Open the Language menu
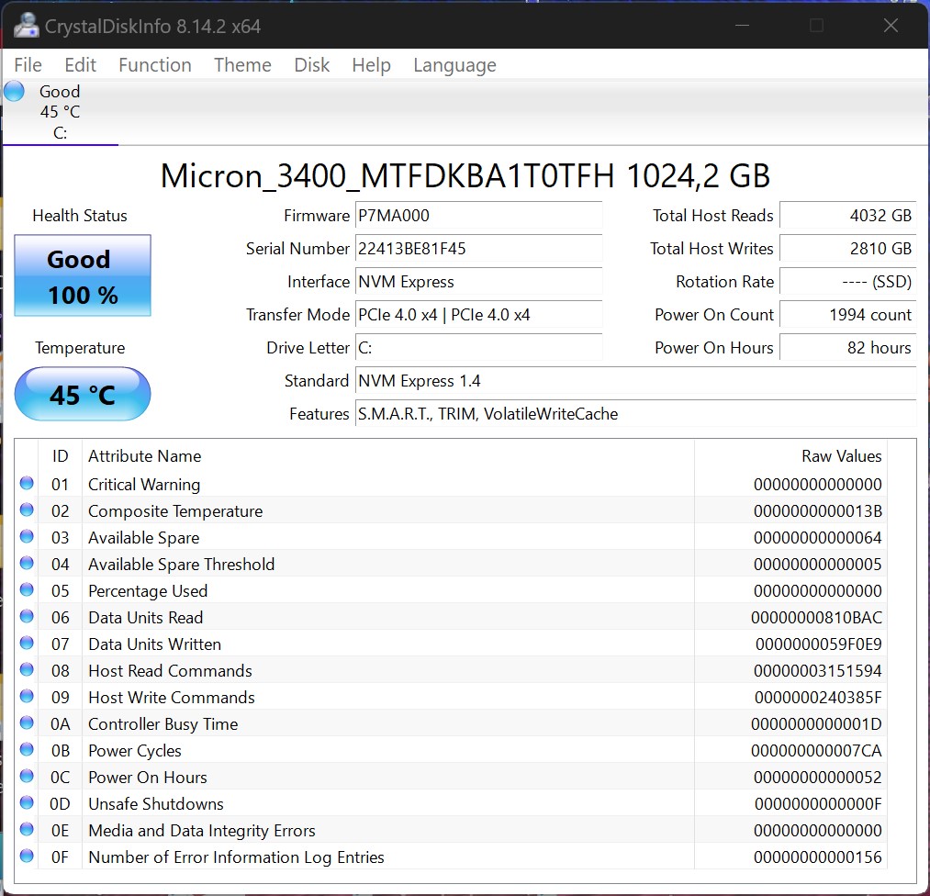The image size is (930, 896). tap(454, 64)
